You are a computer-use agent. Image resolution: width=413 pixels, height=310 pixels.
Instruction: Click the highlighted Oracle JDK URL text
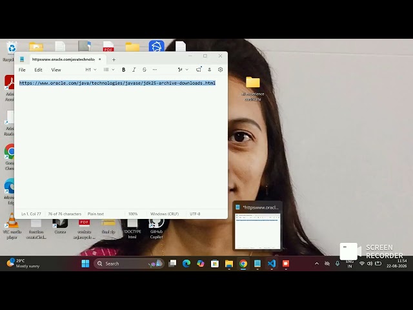[117, 83]
